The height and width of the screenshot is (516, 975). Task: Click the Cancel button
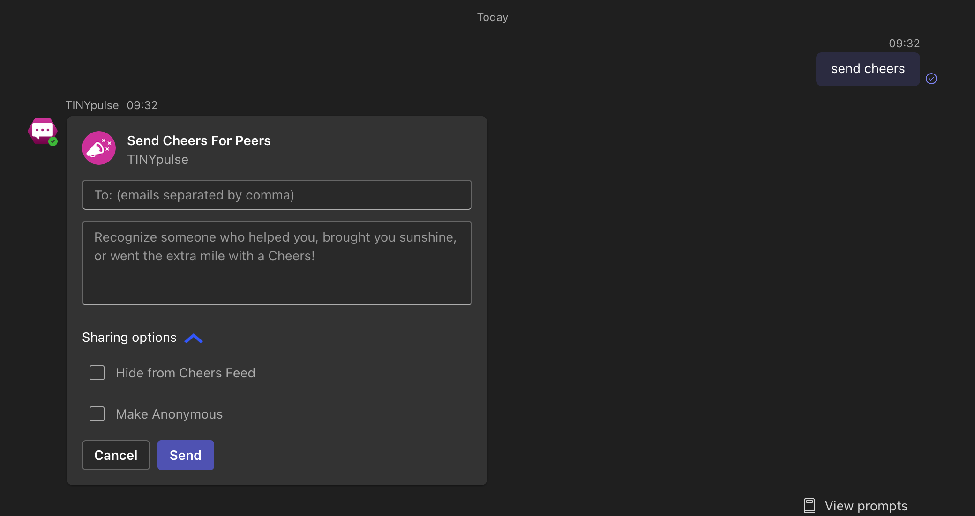pyautogui.click(x=116, y=455)
